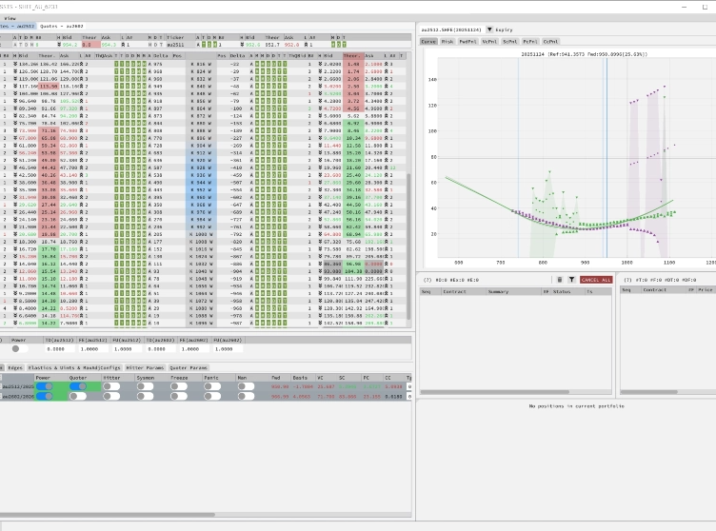Open the View menu
716x531 pixels.
click(9, 18)
